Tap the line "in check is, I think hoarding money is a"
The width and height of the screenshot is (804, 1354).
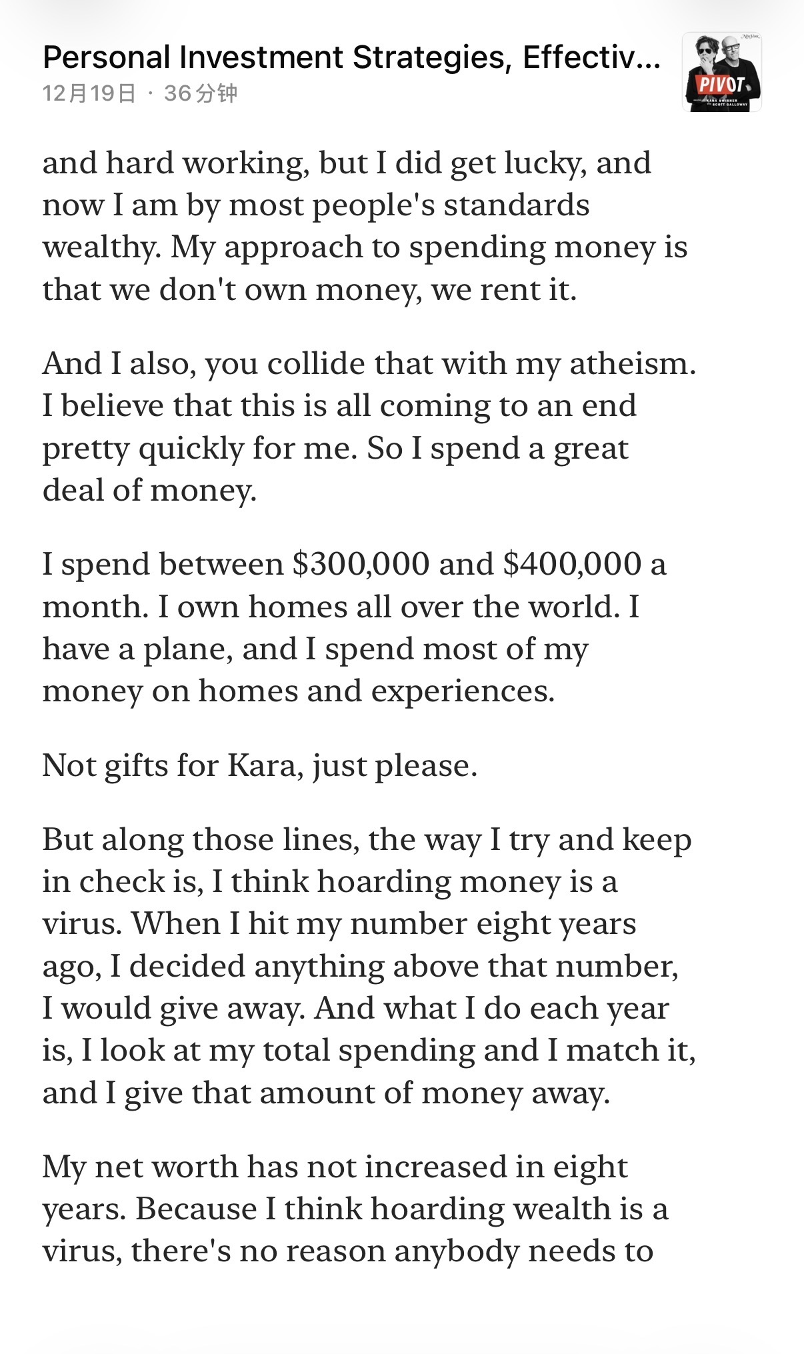coord(330,882)
